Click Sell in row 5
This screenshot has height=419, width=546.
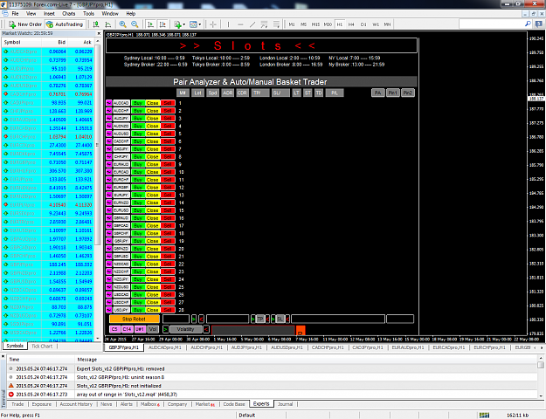click(168, 134)
